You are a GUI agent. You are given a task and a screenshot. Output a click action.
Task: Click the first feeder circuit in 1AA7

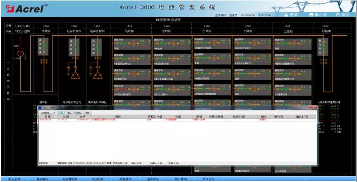(253, 43)
